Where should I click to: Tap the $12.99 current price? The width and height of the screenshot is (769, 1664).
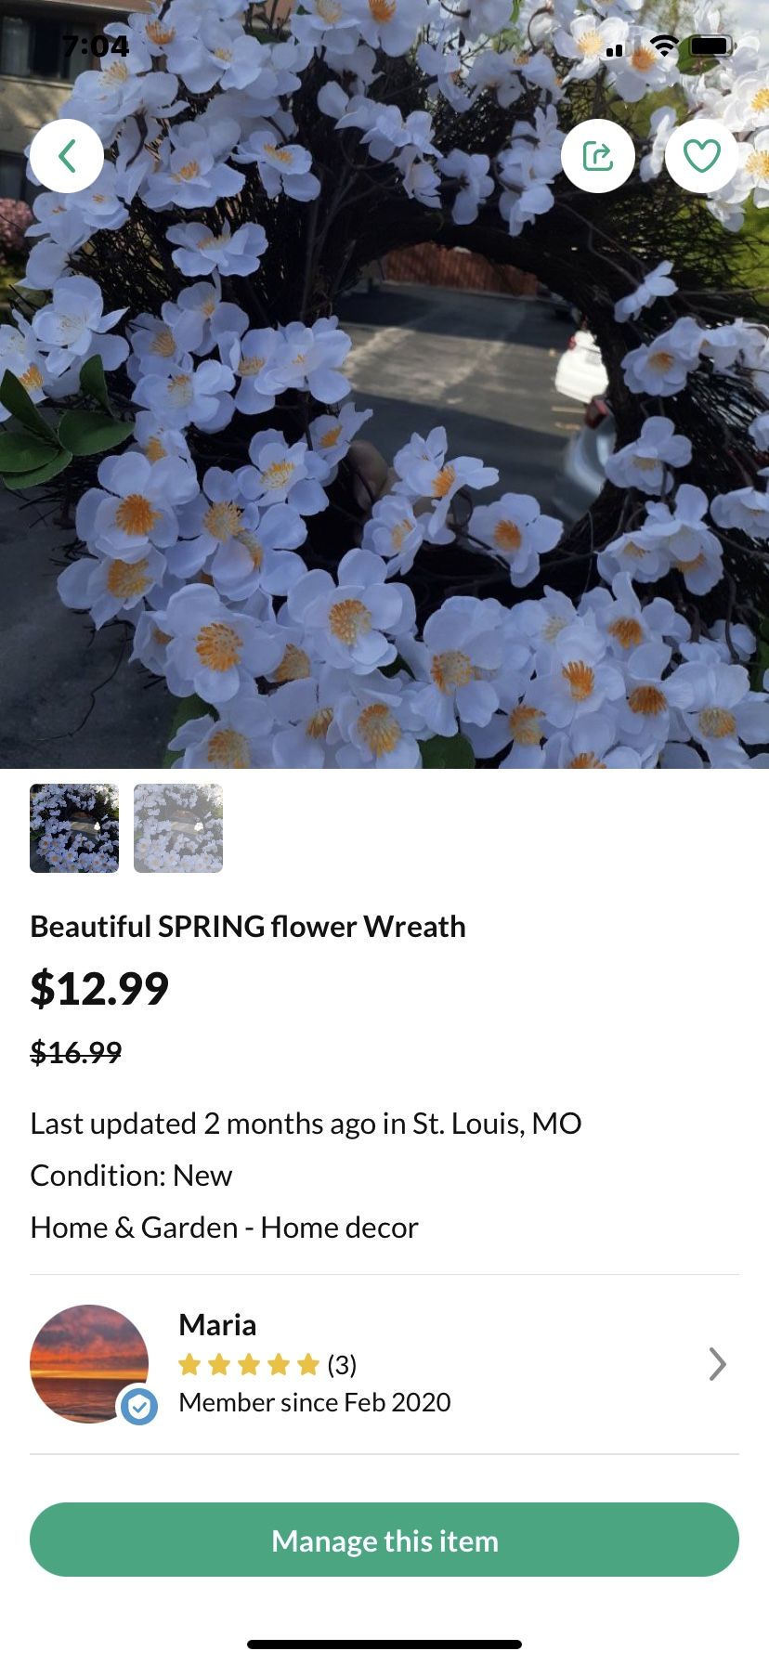(x=99, y=988)
